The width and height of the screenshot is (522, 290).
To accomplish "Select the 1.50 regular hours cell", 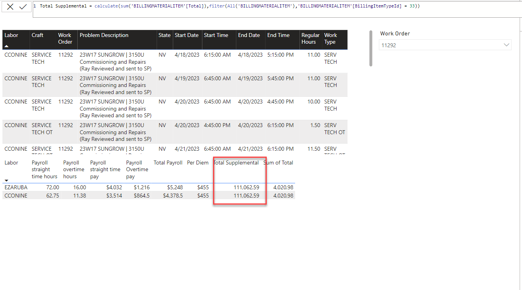I will [x=315, y=125].
